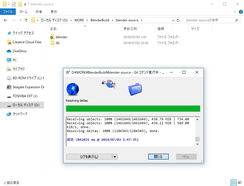The width and height of the screenshot is (244, 186).
Task: Click the log scrollbar down arrow
Action: coord(197,144)
